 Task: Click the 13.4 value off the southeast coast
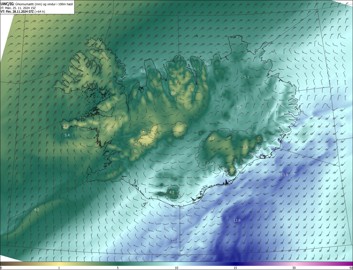pos(284,175)
